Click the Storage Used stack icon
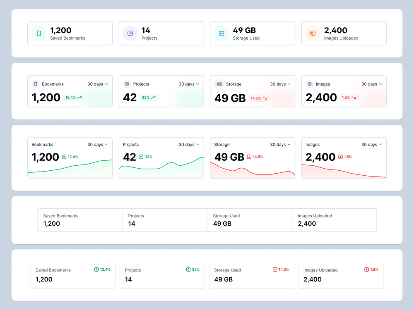 [x=221, y=33]
